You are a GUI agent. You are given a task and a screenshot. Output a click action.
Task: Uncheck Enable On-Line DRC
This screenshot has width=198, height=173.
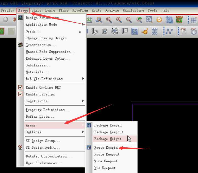pyautogui.click(x=20, y=87)
